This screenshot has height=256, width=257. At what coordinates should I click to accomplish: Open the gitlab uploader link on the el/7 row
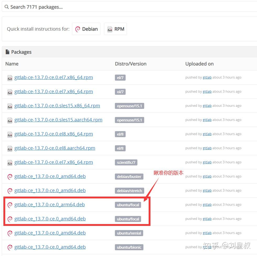(x=207, y=77)
